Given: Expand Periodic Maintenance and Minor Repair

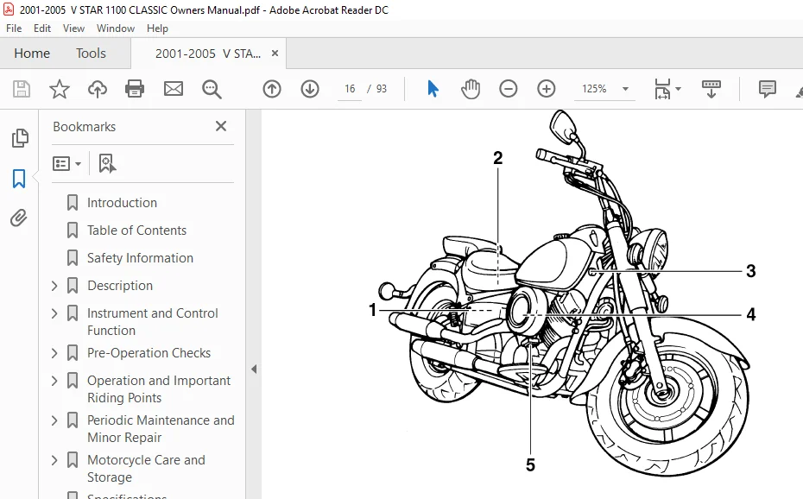Looking at the screenshot, I should [54, 420].
